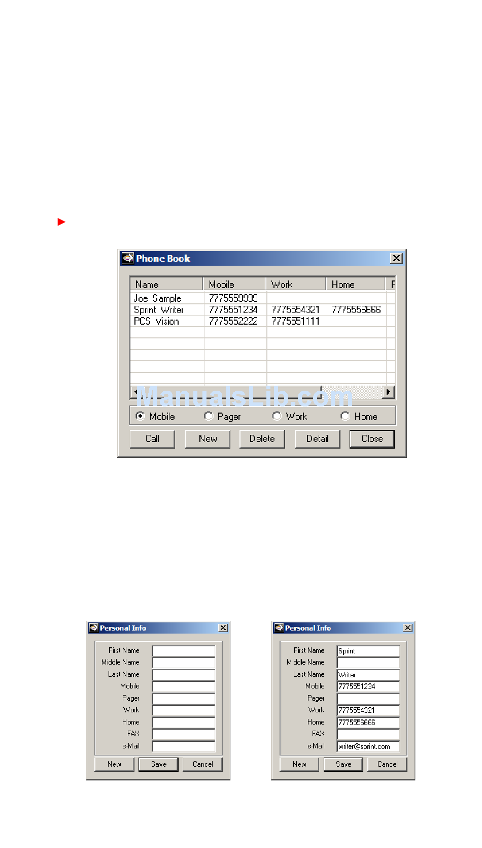Click Mobile field in empty Personal Info

tap(184, 686)
